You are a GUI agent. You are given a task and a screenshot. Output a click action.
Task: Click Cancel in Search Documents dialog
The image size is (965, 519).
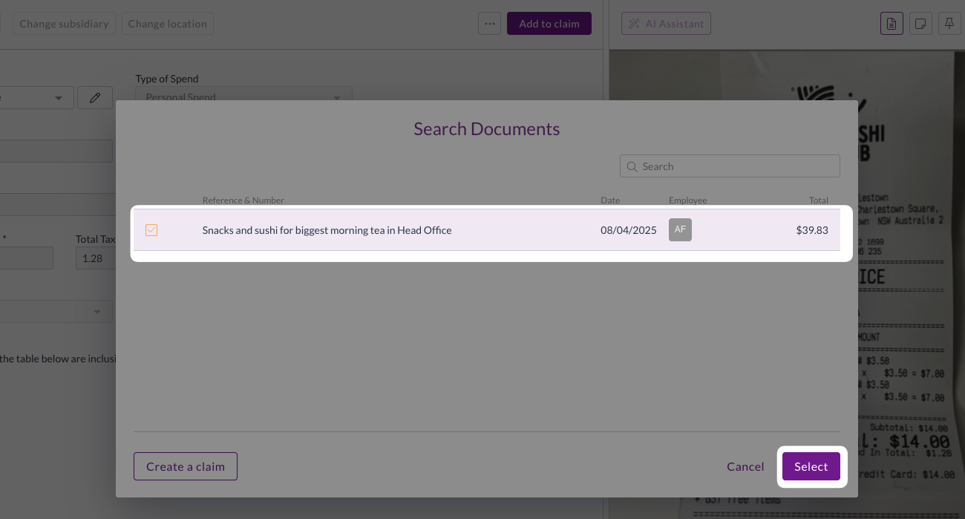pos(745,467)
